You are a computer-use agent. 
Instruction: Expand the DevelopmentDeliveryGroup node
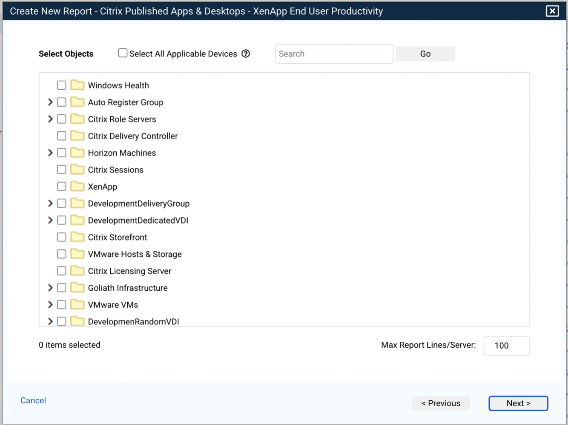[x=50, y=203]
